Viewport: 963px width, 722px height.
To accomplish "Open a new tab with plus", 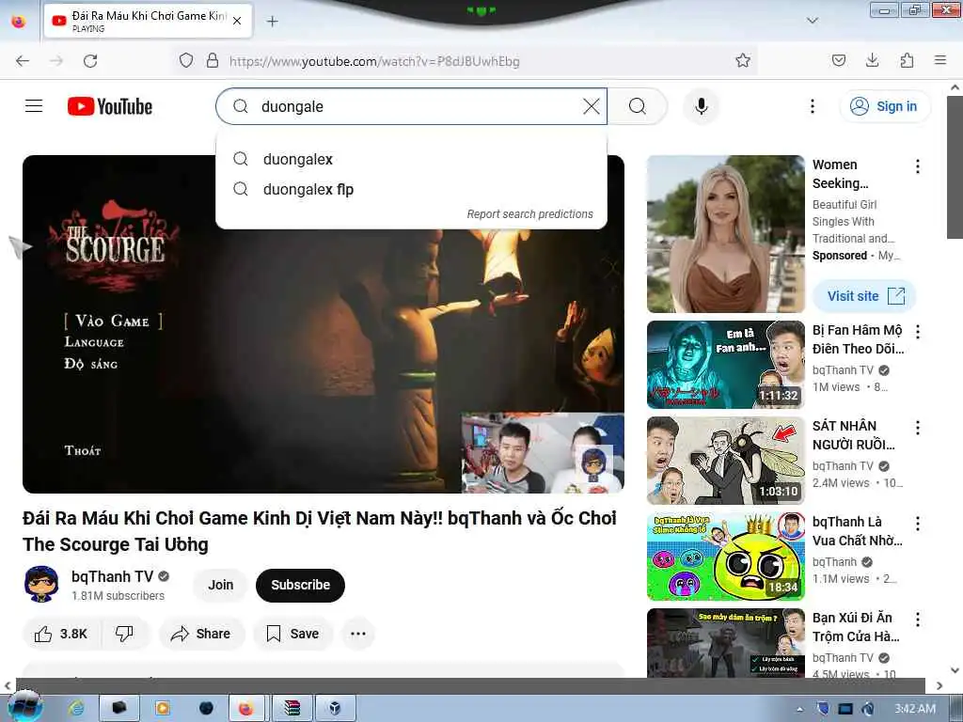I will pos(272,22).
